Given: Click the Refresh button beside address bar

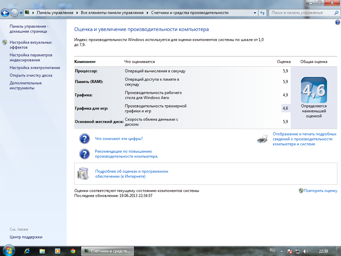Looking at the screenshot, I should (x=262, y=13).
